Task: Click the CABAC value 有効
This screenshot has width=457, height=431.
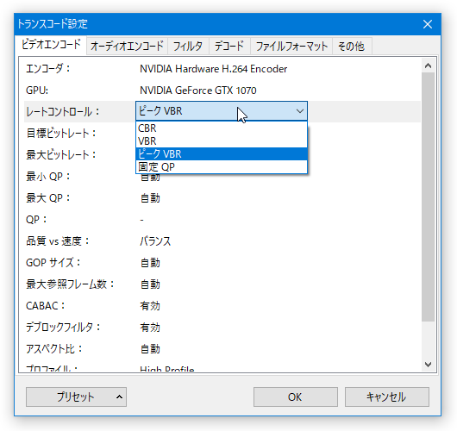Action: (150, 306)
